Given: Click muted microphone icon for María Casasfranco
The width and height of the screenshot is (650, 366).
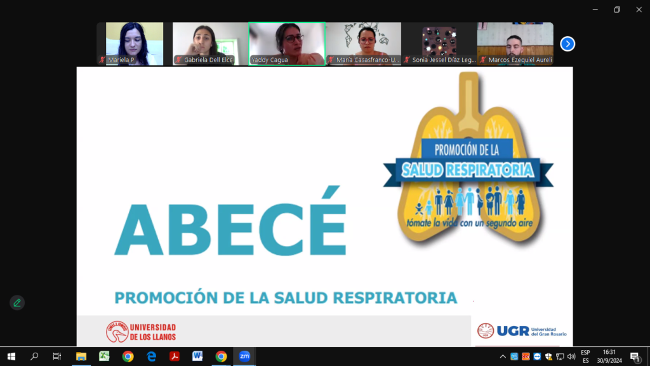Looking at the screenshot, I should point(331,60).
